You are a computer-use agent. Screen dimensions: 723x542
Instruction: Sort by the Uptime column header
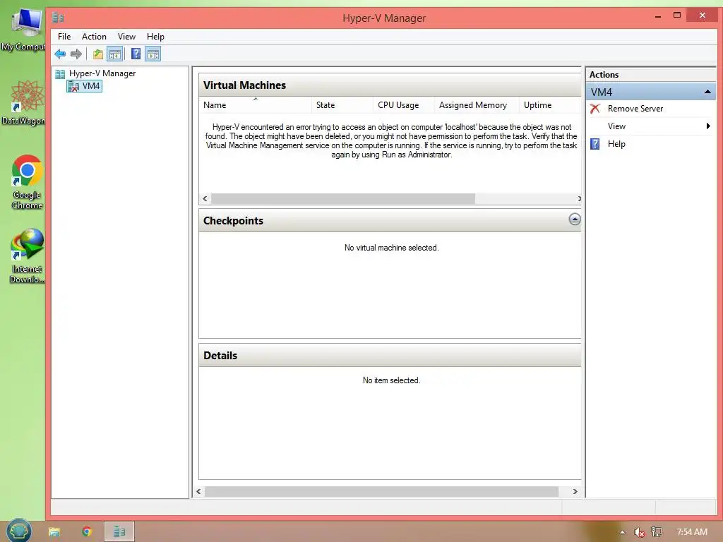pyautogui.click(x=550, y=105)
